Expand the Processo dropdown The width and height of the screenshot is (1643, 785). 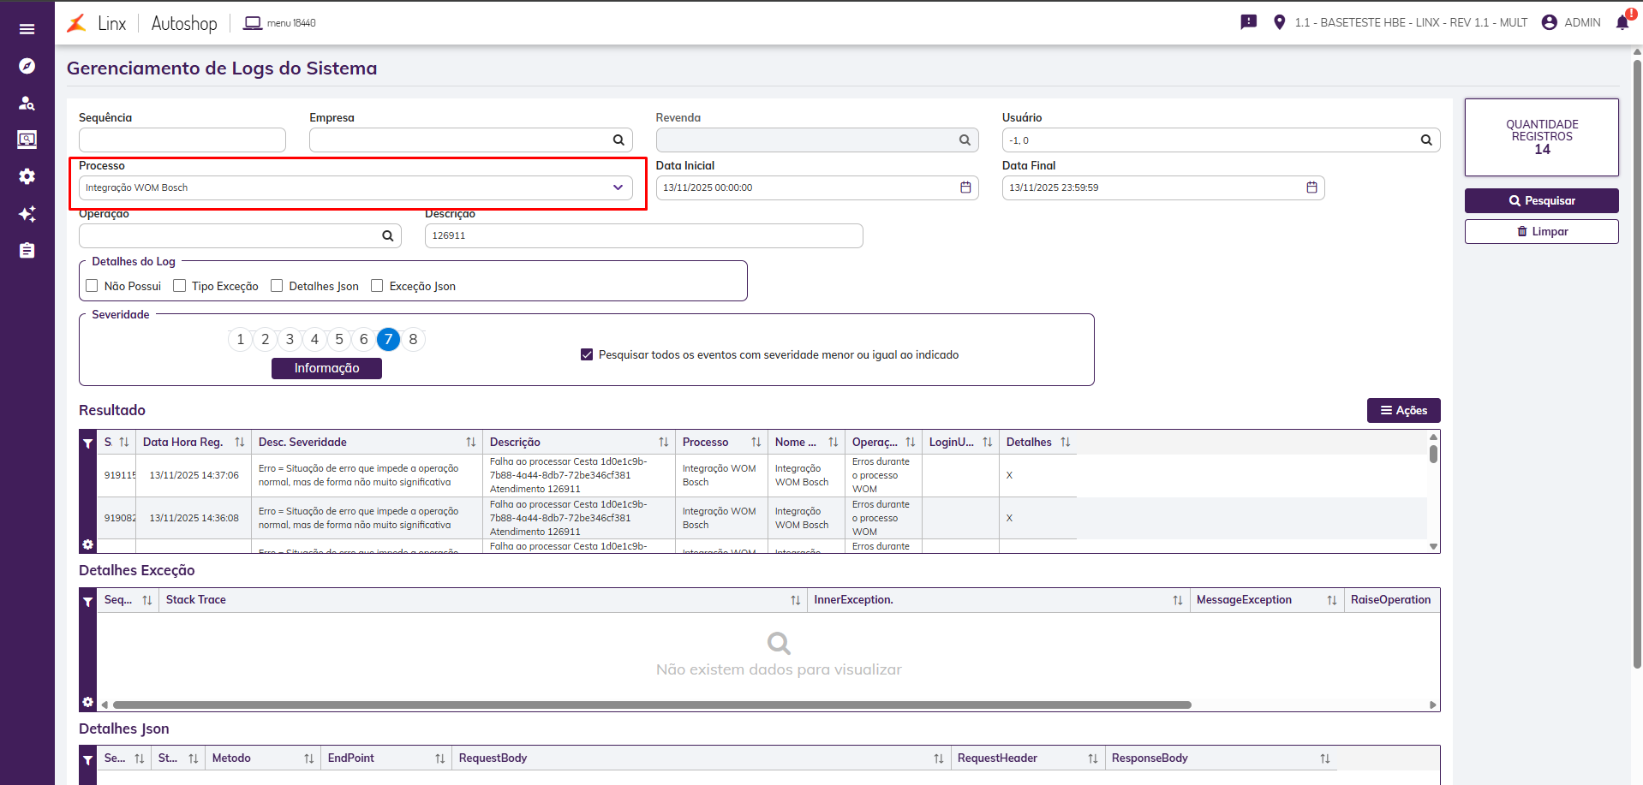618,187
